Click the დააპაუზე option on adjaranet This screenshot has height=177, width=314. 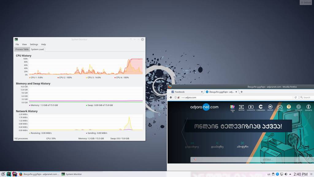(x=217, y=145)
